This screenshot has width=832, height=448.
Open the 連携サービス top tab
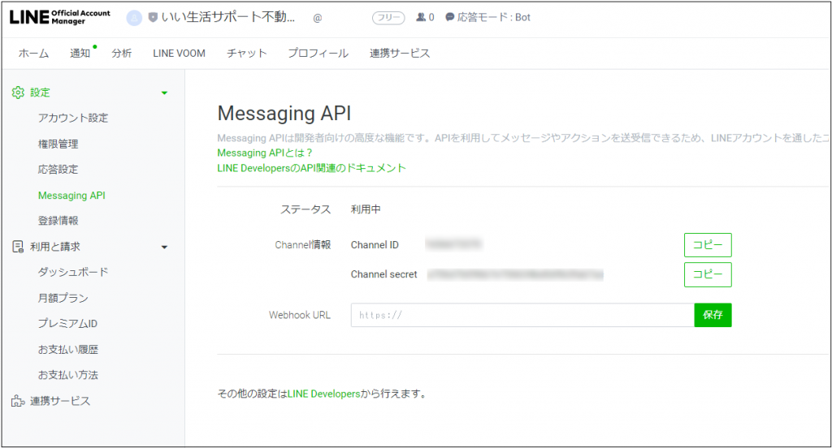[400, 53]
